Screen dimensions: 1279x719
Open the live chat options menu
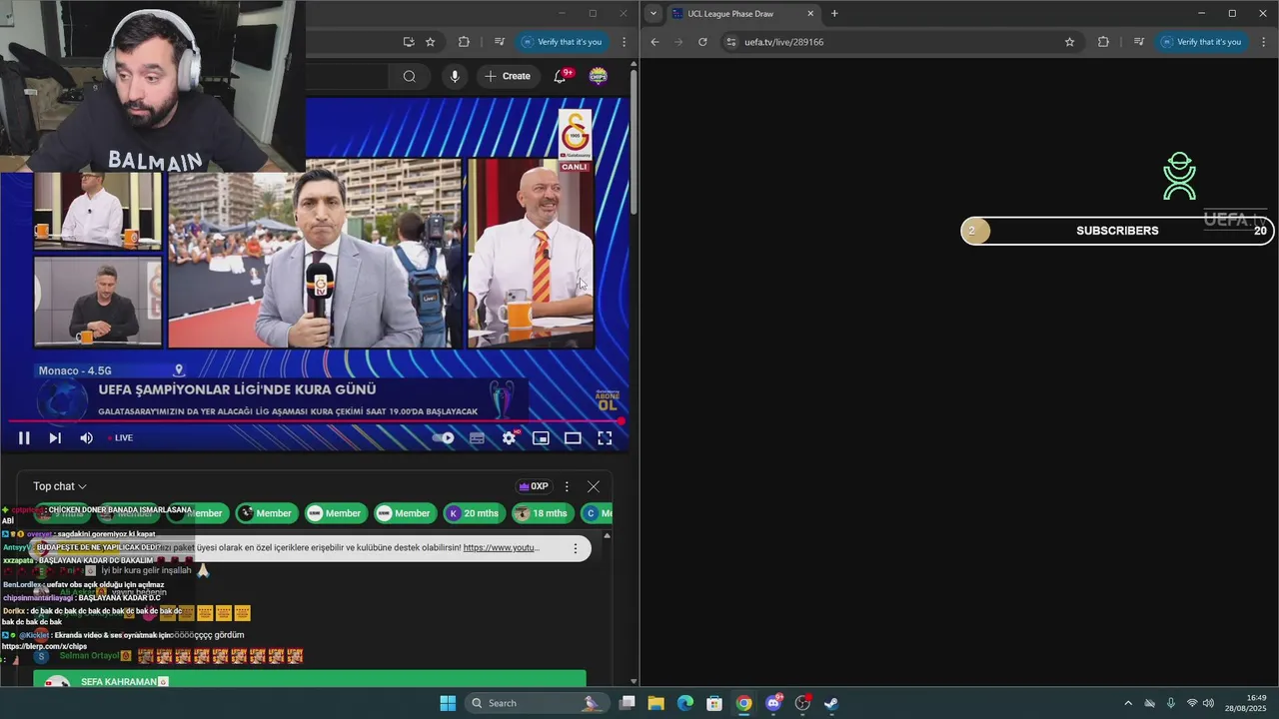[567, 486]
